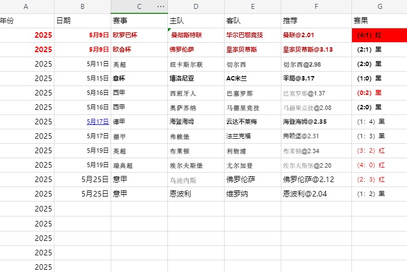The width and height of the screenshot is (407, 272).
Task: Open the 5月17日 date hyperlink
Action: pos(98,122)
